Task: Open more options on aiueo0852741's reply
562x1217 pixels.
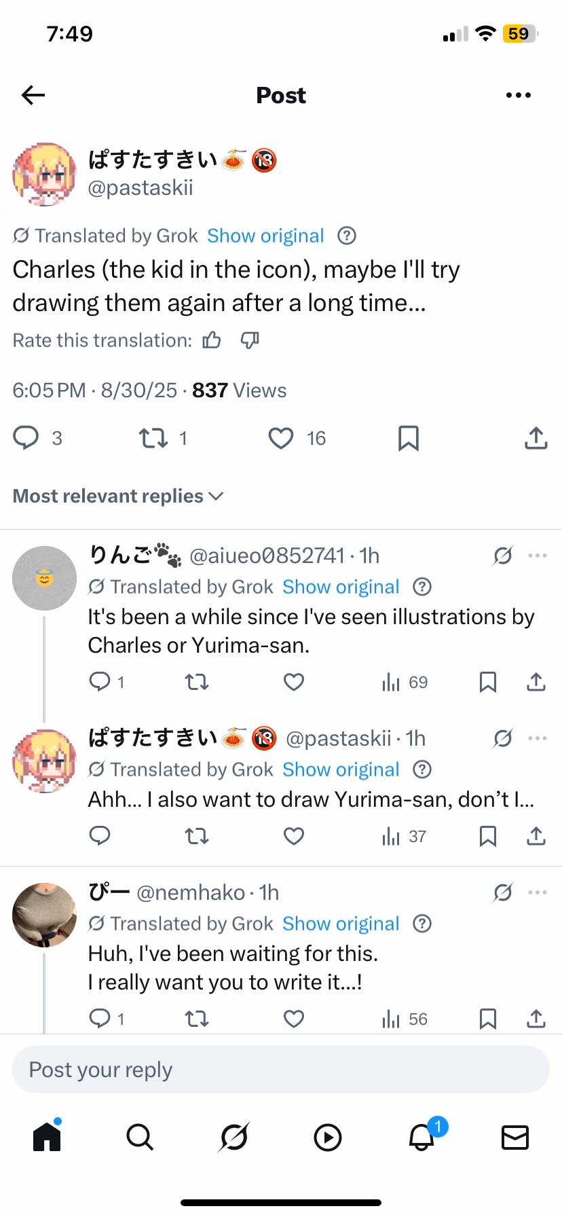Action: pyautogui.click(x=537, y=556)
